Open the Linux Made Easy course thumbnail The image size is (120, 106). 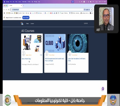click(x=32, y=43)
